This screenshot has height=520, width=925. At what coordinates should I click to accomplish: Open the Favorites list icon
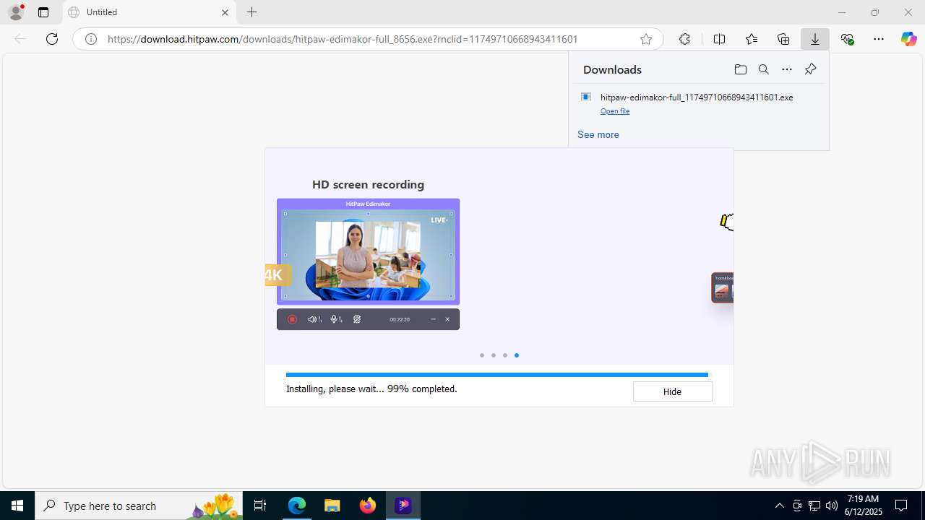click(x=752, y=39)
